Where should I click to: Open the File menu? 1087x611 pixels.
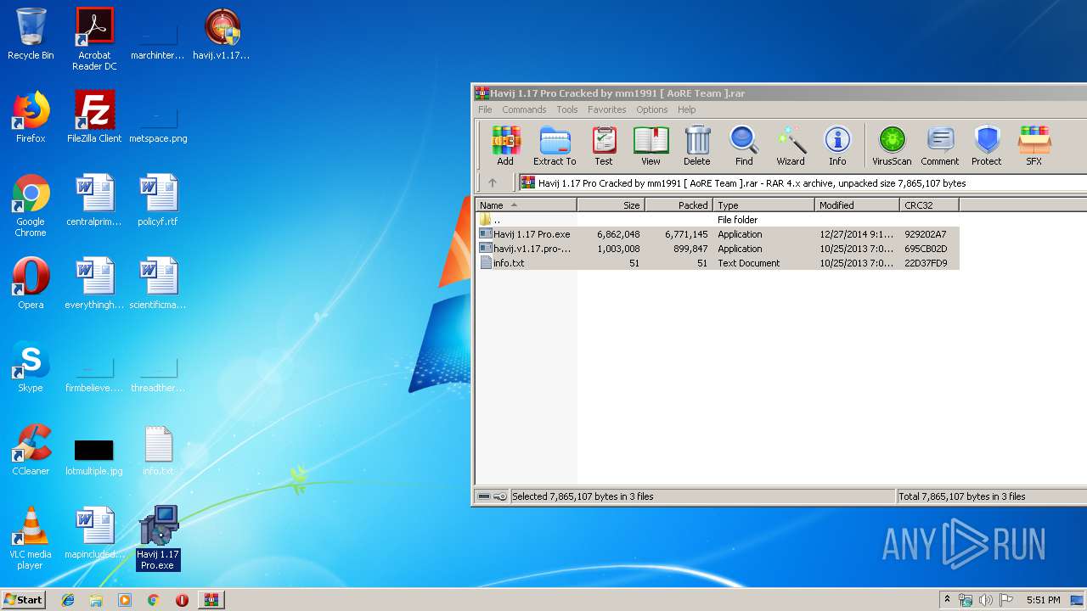[x=485, y=109]
